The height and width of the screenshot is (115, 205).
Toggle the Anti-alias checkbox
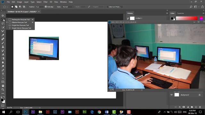[x=46, y=7]
